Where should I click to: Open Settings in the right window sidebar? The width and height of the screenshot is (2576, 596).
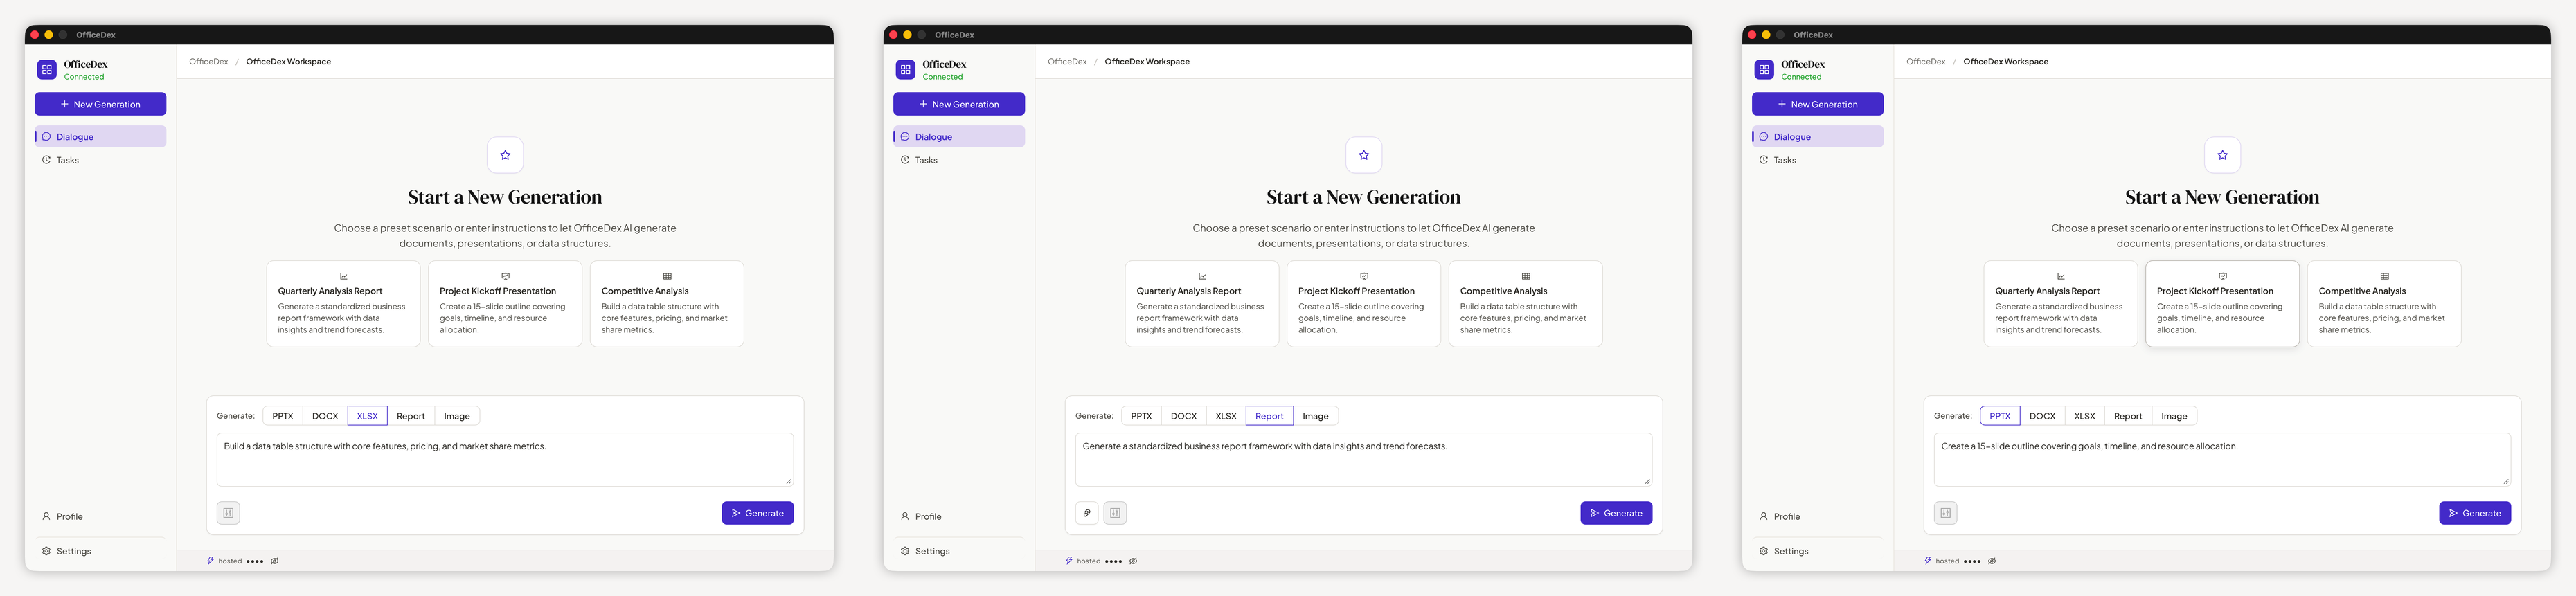1817,551
